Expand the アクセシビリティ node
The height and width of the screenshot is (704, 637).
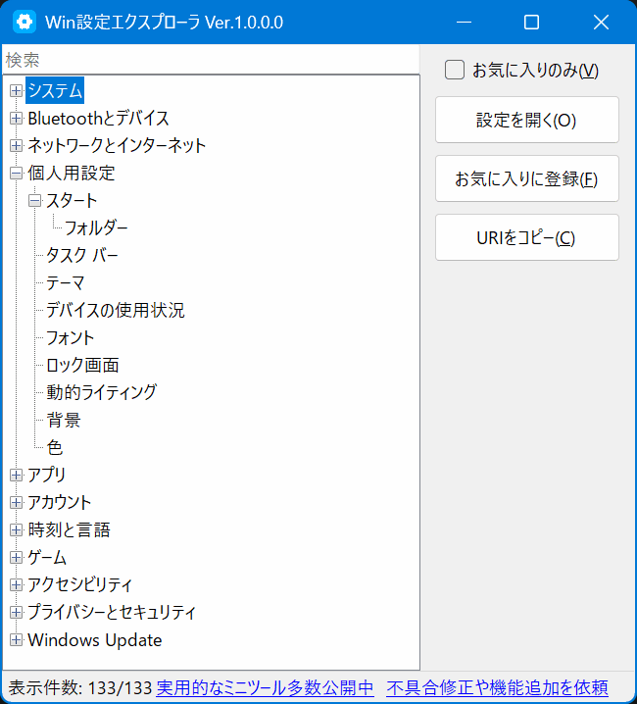click(x=16, y=584)
